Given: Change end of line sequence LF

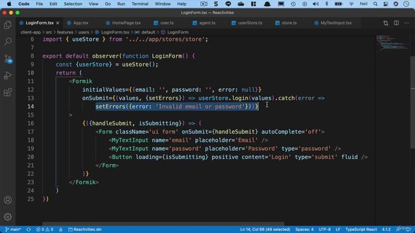Looking at the screenshot, I should click(338, 229).
